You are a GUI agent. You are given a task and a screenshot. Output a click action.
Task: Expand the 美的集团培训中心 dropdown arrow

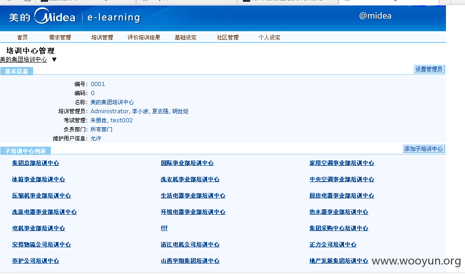click(54, 59)
